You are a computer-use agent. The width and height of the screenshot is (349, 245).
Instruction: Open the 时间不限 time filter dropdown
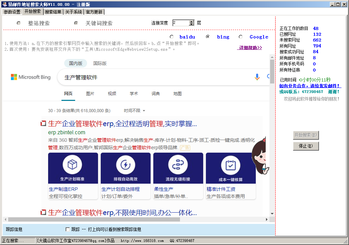[135, 111]
